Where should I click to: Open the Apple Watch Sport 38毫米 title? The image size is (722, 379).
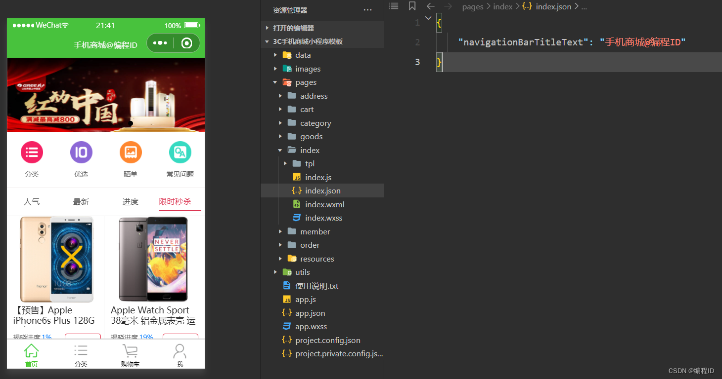point(153,315)
